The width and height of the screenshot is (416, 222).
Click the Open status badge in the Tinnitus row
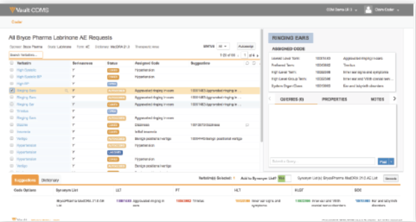coord(112,111)
